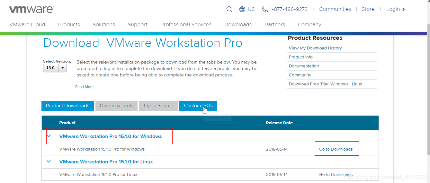
Task: Open the Select Version 15.0 dropdown
Action: 55,68
